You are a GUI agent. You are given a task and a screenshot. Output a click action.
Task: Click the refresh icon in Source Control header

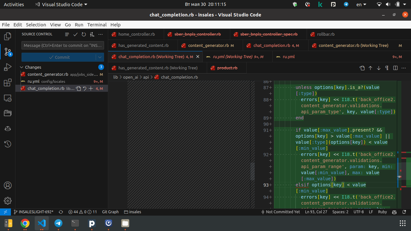pyautogui.click(x=84, y=34)
